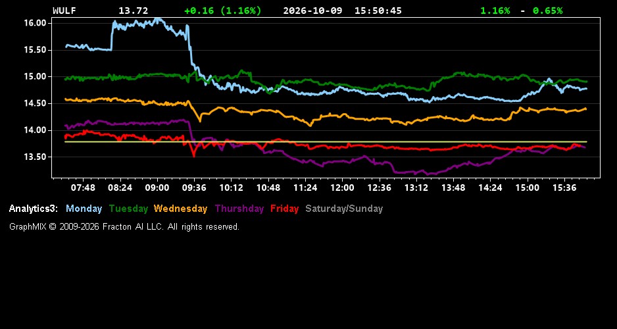Select the Saturday/Sunday legend entry

[344, 209]
